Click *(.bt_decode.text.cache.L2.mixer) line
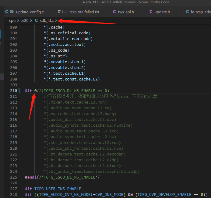 pos(82,166)
